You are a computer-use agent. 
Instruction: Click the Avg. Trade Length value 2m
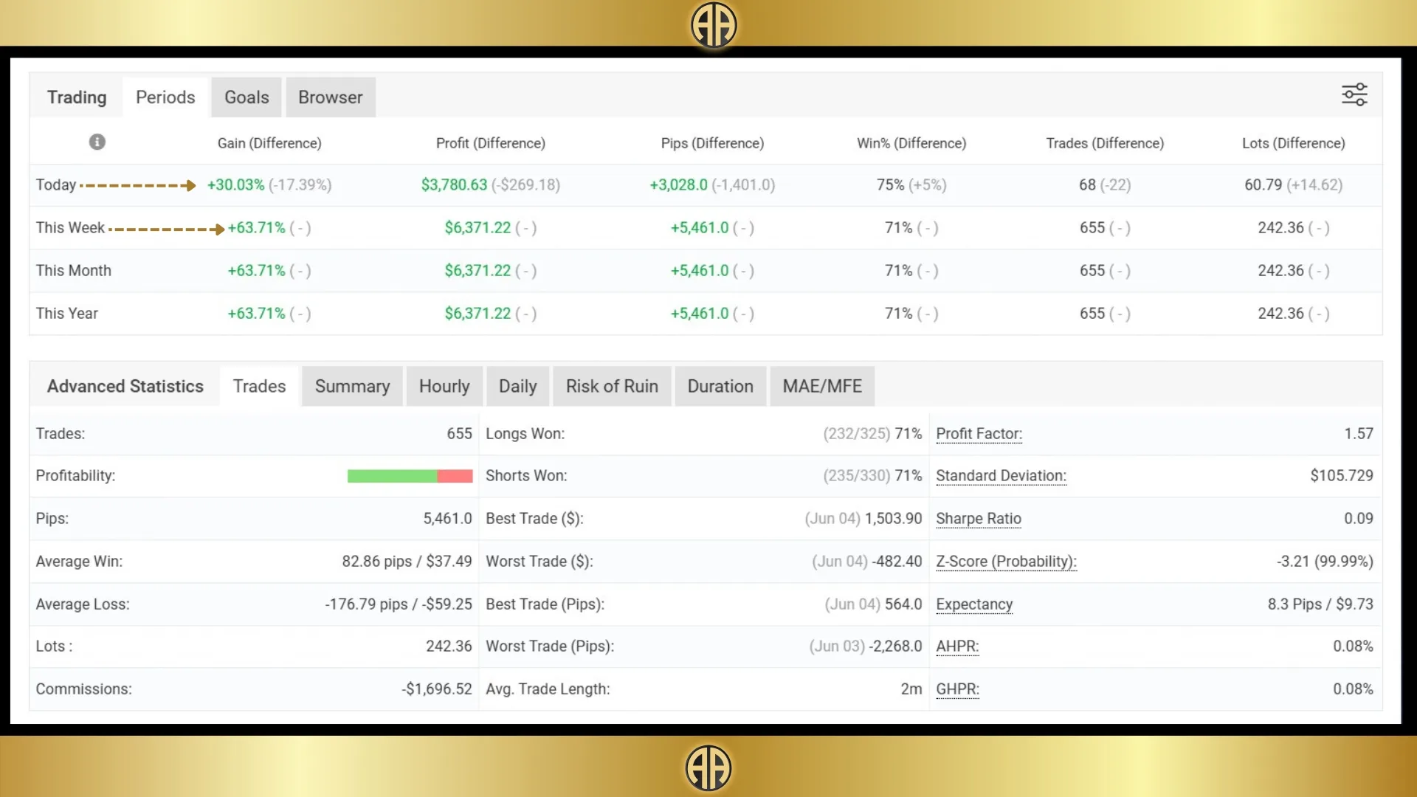[911, 689]
